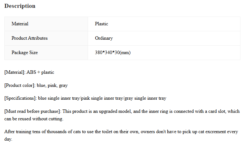Click the word 'gray' in product colors
The width and height of the screenshot is (241, 150).
[63, 86]
